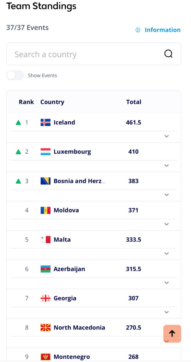Image resolution: width=191 pixels, height=362 pixels.
Task: Click the Total column header
Action: pos(133,102)
